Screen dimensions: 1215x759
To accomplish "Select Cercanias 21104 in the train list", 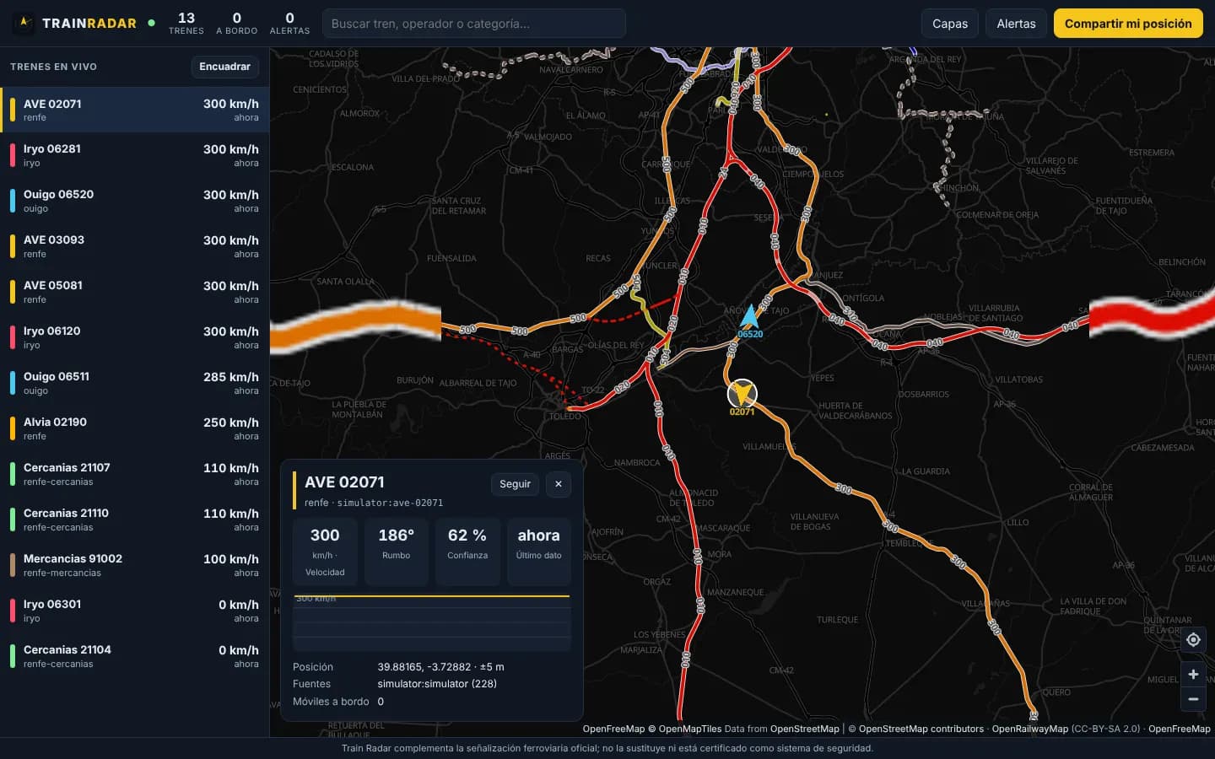I will pos(135,656).
